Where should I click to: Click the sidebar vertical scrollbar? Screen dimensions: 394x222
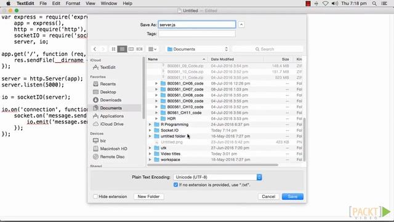(x=143, y=88)
